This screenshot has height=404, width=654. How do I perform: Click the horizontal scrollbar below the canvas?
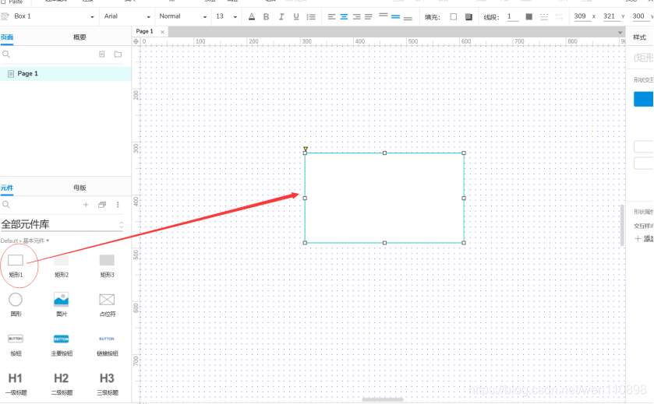coord(383,399)
